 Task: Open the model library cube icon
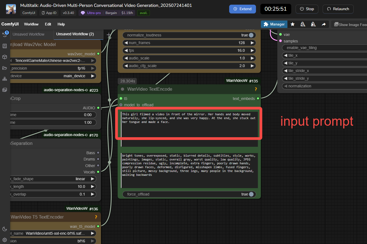pos(5,57)
